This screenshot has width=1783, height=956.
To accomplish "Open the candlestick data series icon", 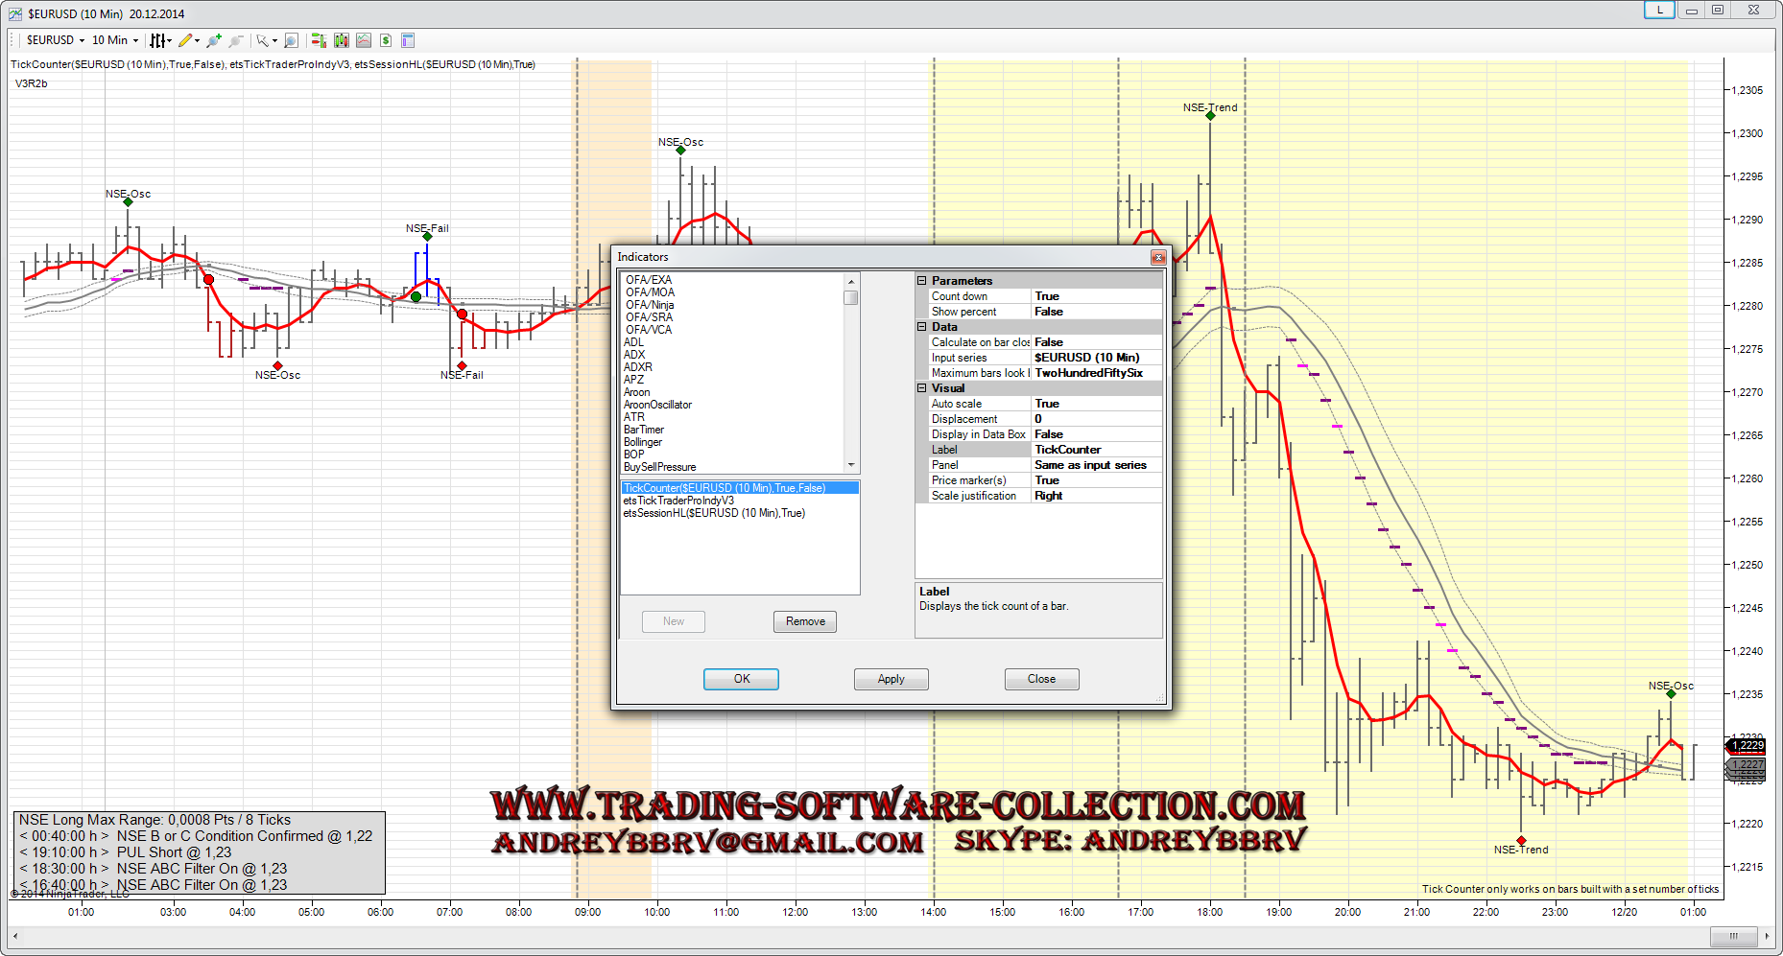I will [342, 40].
